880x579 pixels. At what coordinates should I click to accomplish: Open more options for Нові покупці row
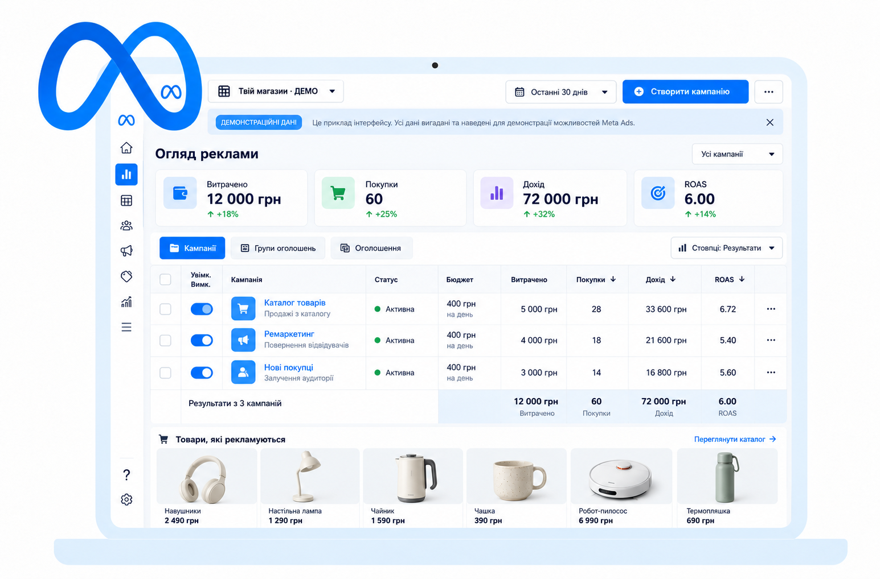click(x=771, y=373)
